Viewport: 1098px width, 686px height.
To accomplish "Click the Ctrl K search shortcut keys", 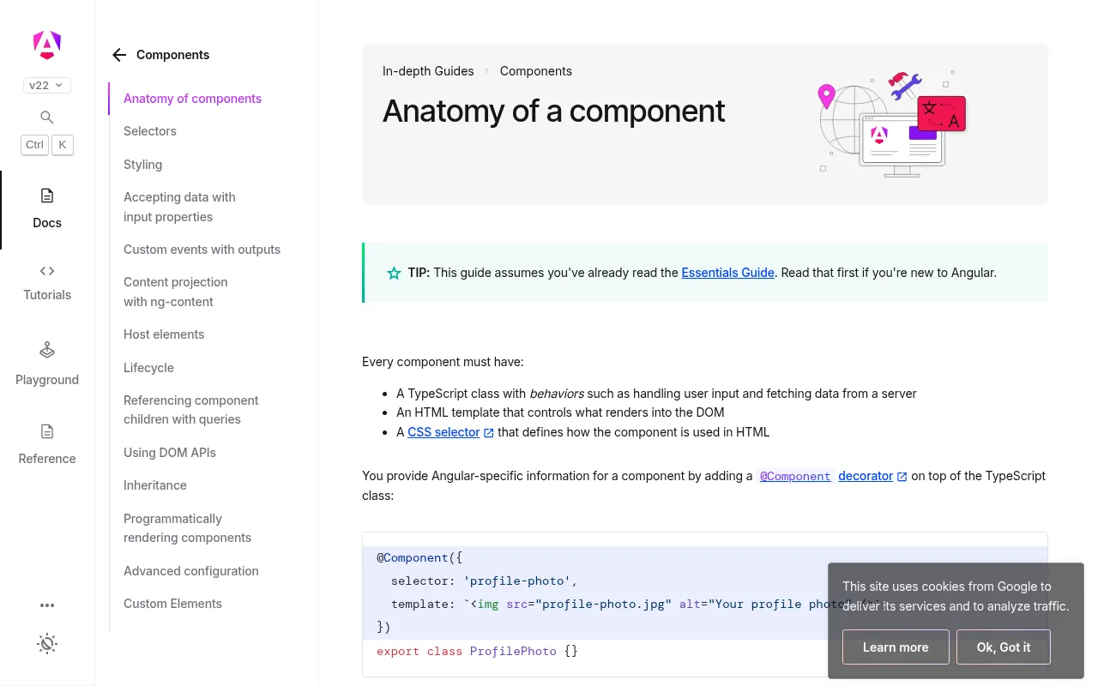I will click(x=47, y=145).
